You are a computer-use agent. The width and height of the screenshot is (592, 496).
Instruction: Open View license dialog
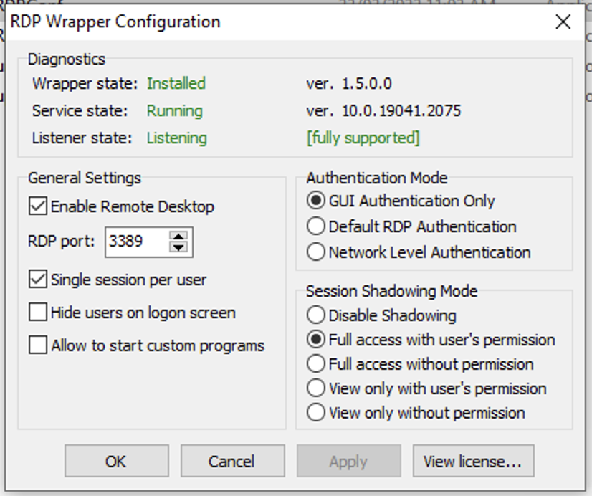[473, 461]
